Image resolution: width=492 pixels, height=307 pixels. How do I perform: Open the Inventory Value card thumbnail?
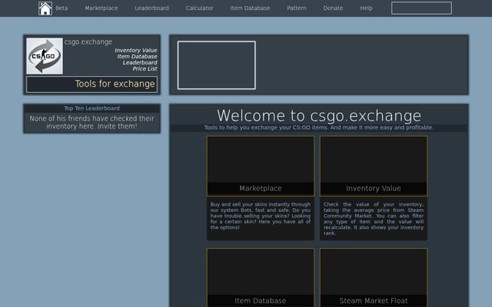click(374, 166)
